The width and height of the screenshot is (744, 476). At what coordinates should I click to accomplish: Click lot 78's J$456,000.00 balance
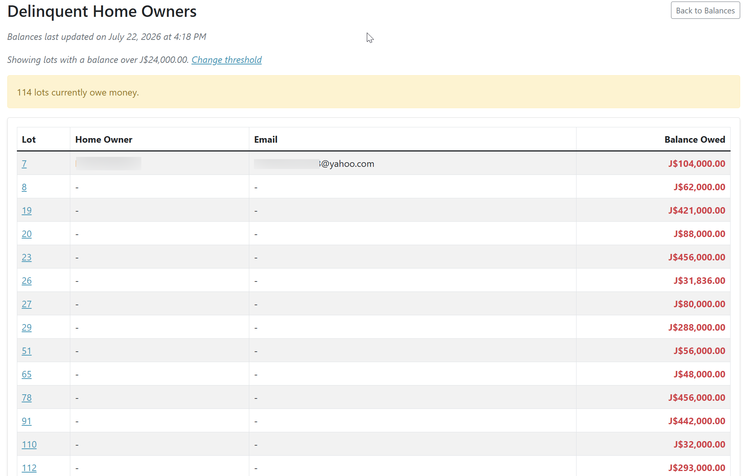tap(697, 398)
